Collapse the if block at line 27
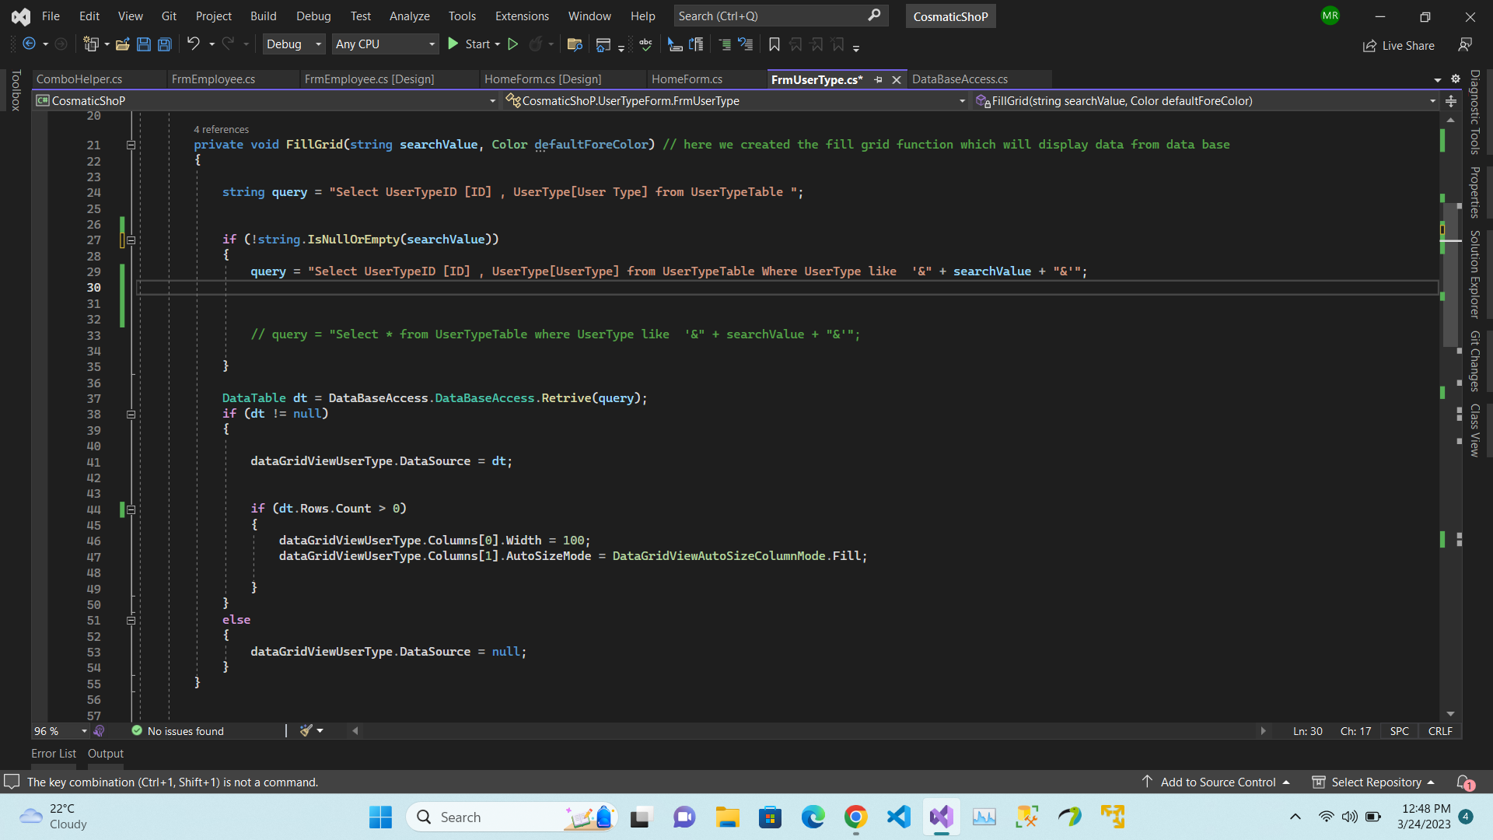The height and width of the screenshot is (840, 1493). tap(131, 240)
